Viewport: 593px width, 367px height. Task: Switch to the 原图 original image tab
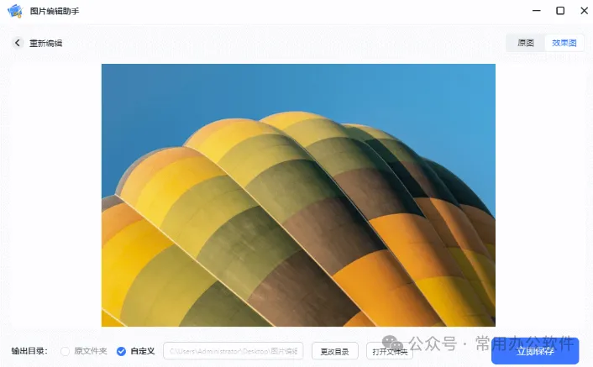click(526, 43)
